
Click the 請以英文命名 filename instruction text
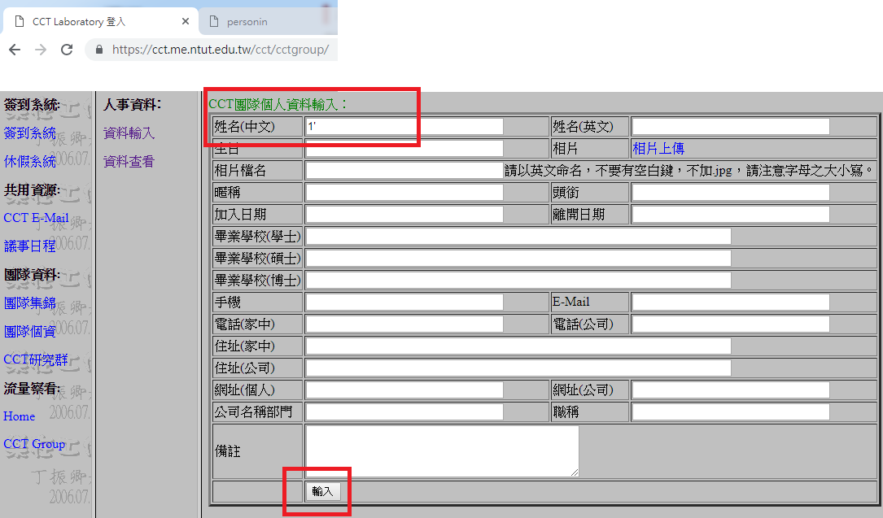pos(689,171)
